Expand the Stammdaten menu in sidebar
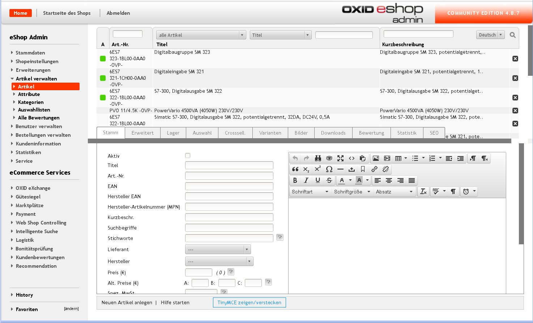 tap(30, 53)
